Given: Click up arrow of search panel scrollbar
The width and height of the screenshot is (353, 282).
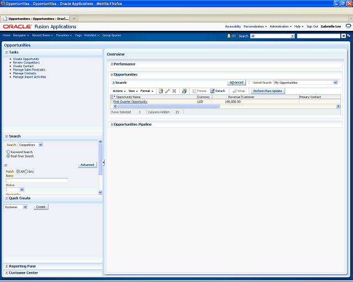Looking at the screenshot, I should (x=100, y=142).
